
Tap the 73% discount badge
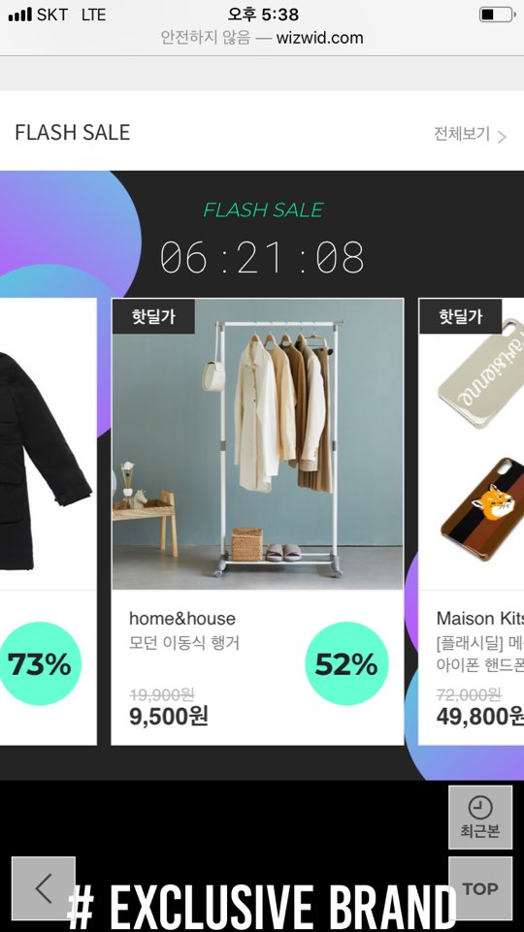coord(39,663)
